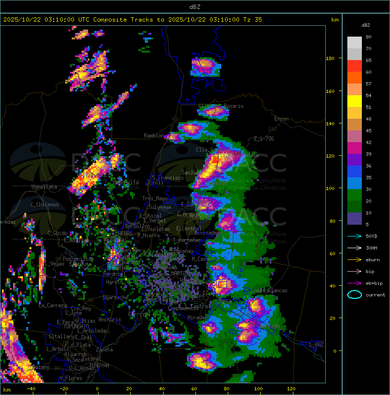Click the 'eb+bip' legend label

click(374, 283)
